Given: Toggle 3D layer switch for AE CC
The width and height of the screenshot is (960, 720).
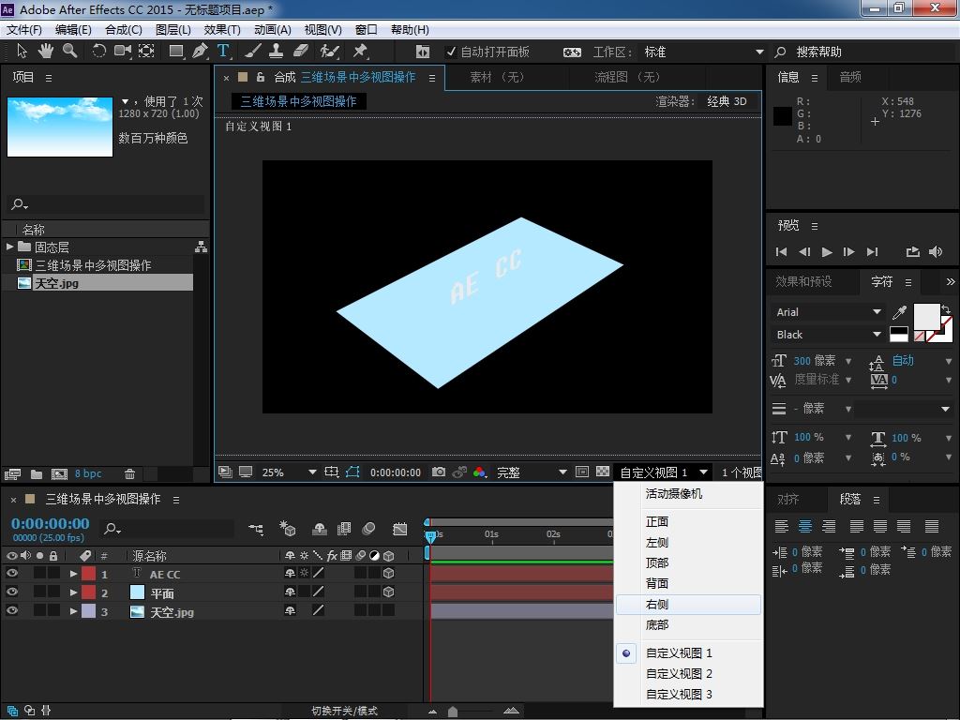Looking at the screenshot, I should pos(388,574).
